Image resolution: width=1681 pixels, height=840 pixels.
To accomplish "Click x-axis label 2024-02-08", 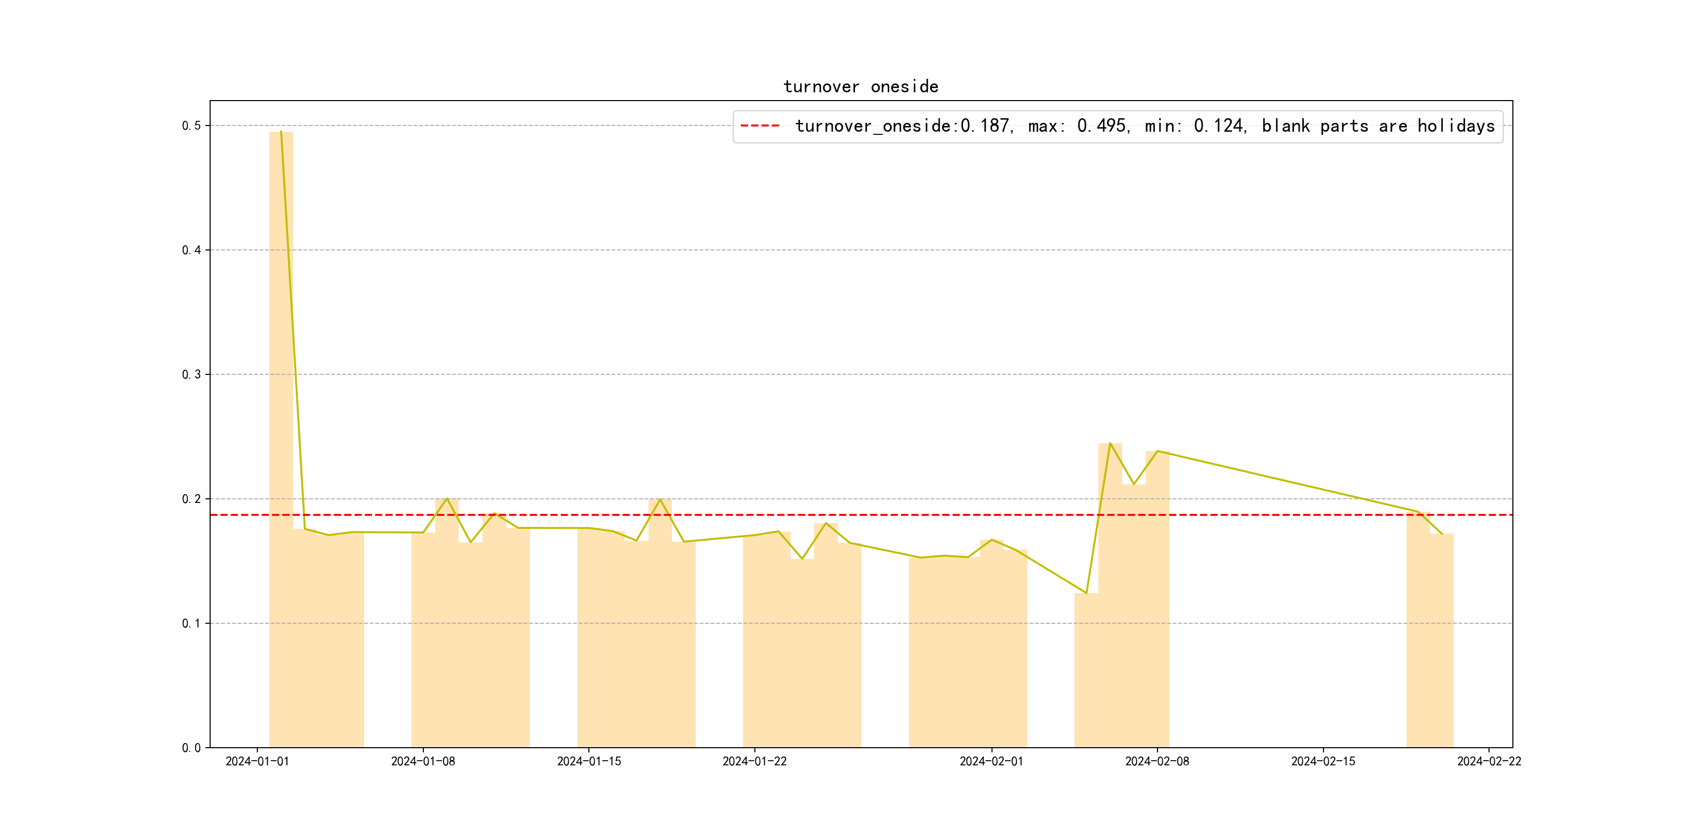I will (1157, 762).
